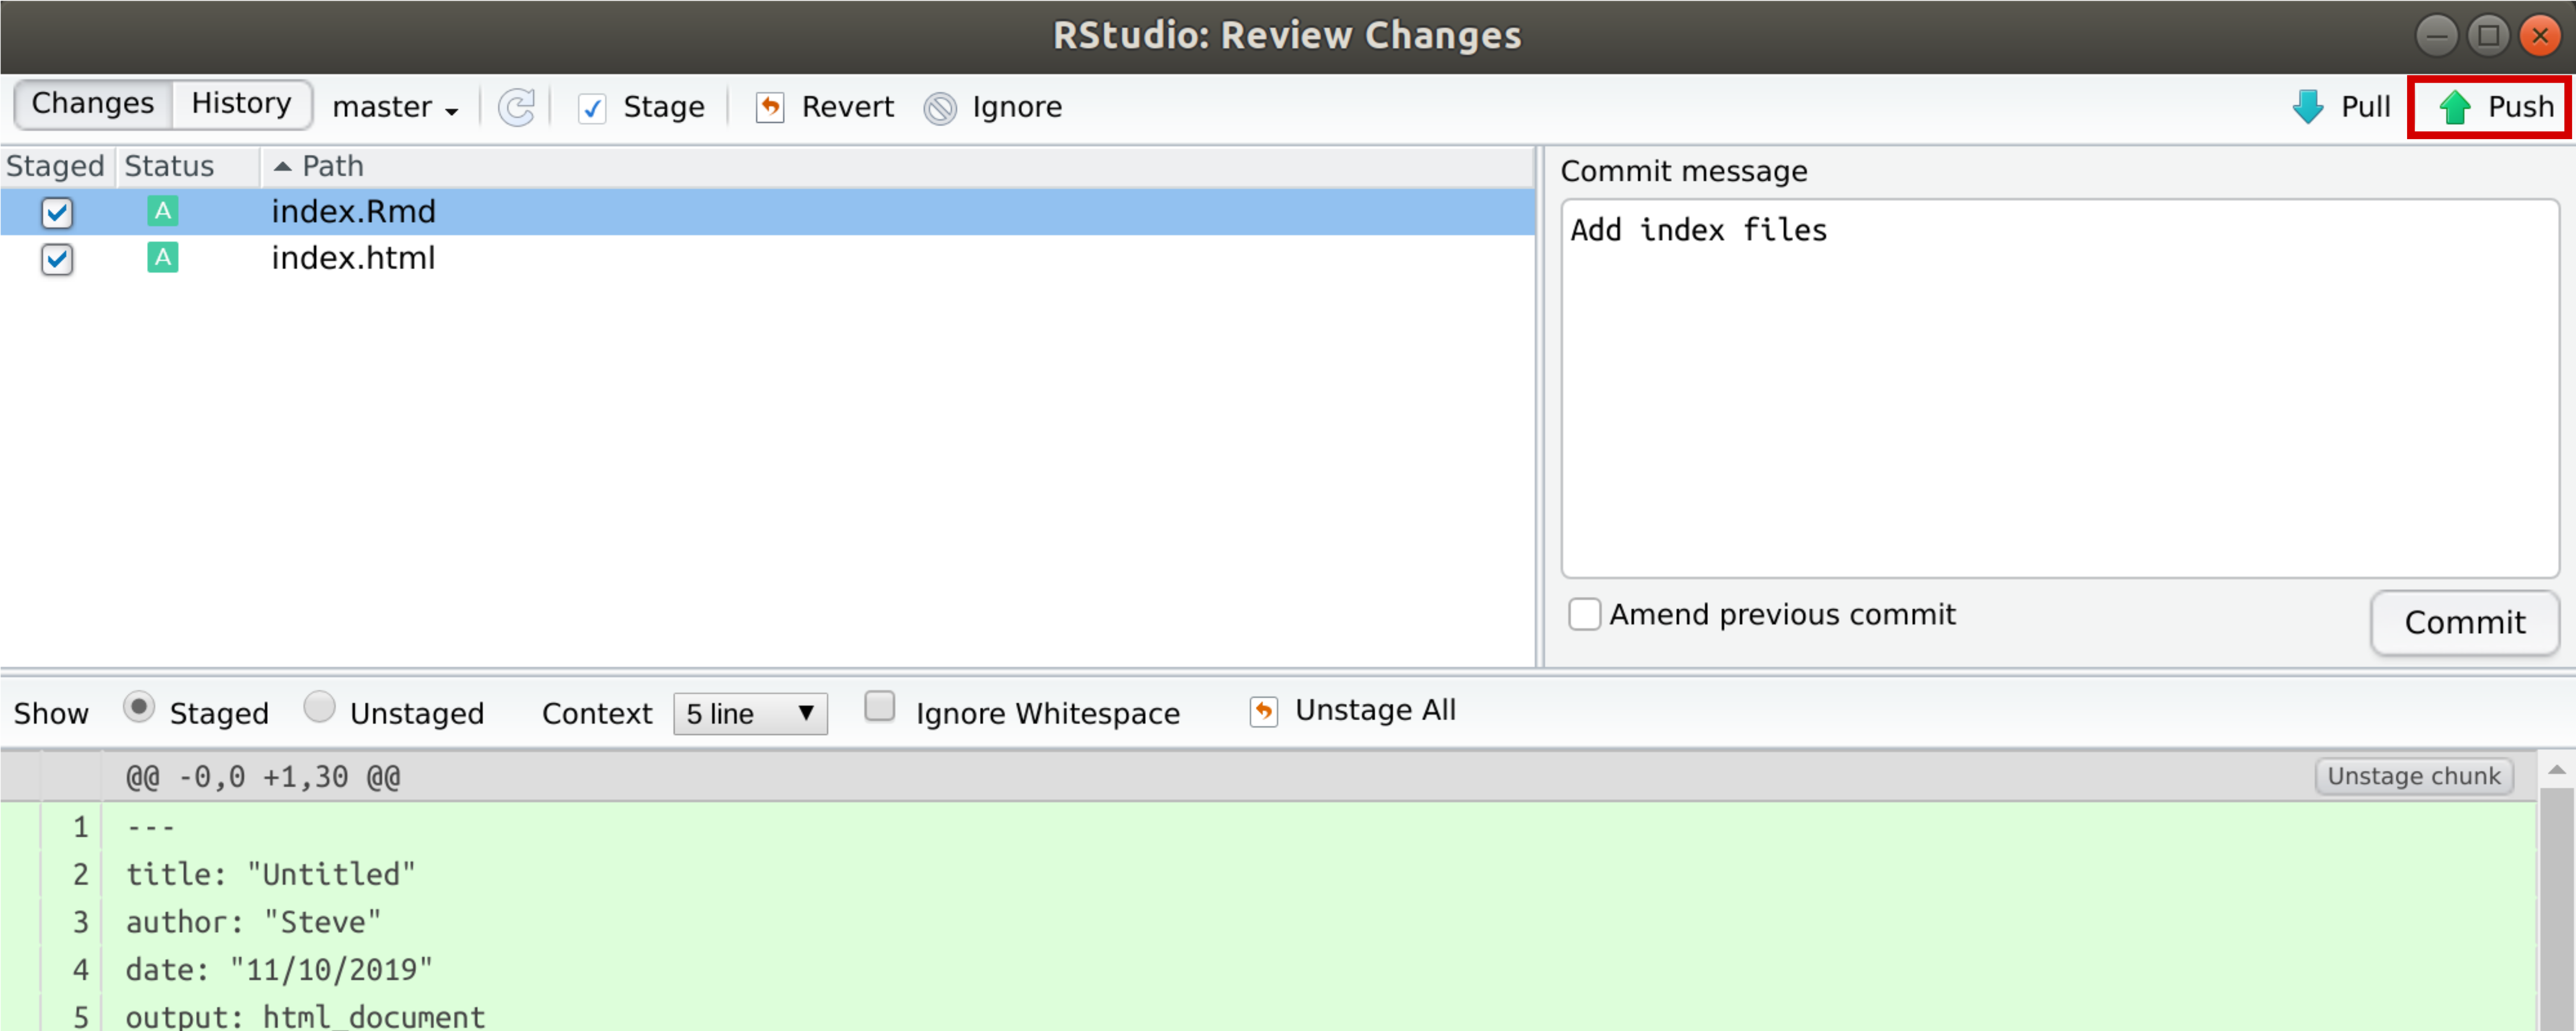Click line number 1 in diff gutter
Image resolution: width=2576 pixels, height=1031 pixels.
click(x=80, y=828)
